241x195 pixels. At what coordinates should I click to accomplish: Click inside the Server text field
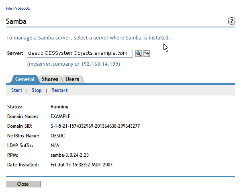pos(80,53)
